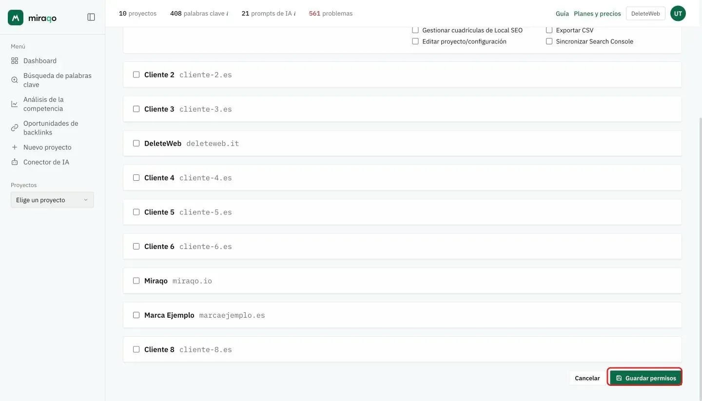Enable Editar proyecto/configuración permission

415,41
